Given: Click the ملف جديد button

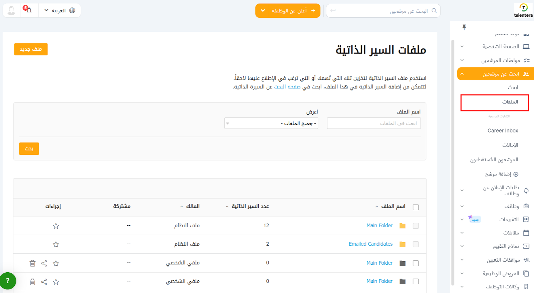Looking at the screenshot, I should (x=31, y=49).
